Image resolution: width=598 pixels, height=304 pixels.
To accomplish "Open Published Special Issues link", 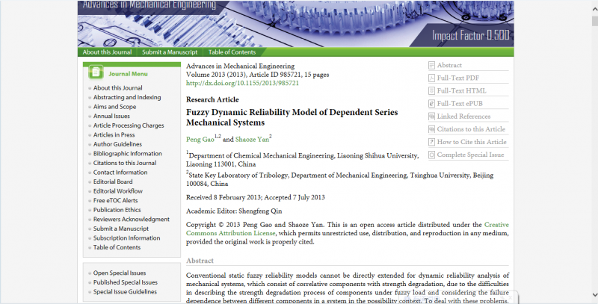I will (x=126, y=282).
